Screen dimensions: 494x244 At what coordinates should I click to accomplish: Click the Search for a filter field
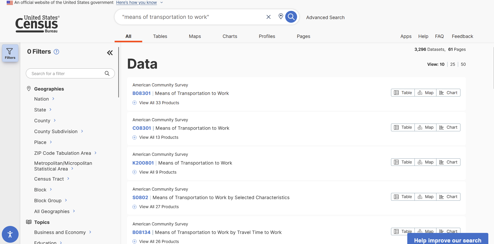pos(67,74)
